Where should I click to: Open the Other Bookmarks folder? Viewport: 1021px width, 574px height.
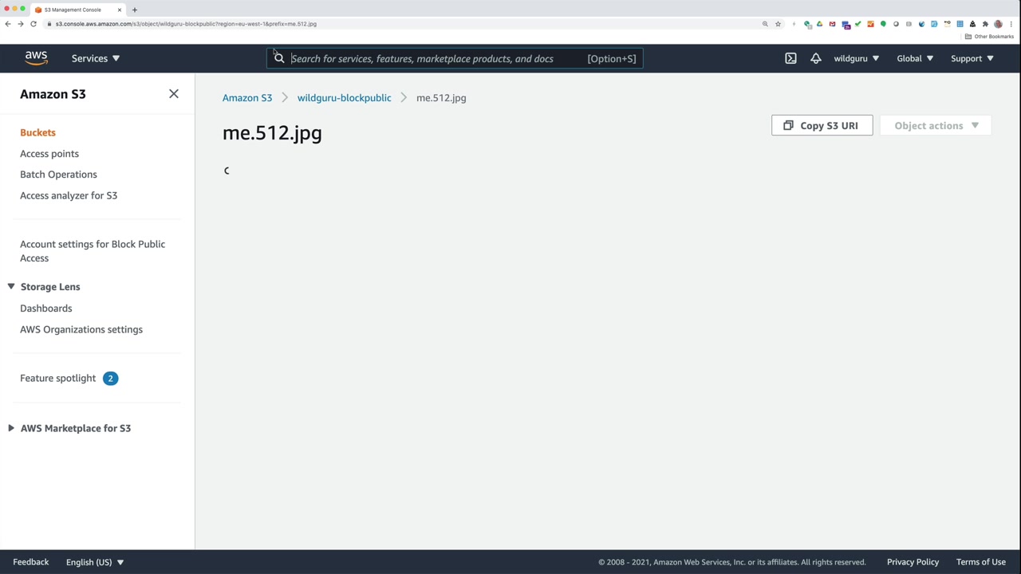tap(989, 37)
